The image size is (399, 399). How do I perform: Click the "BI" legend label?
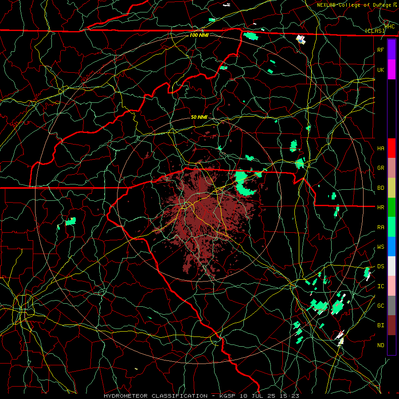pos(380,325)
